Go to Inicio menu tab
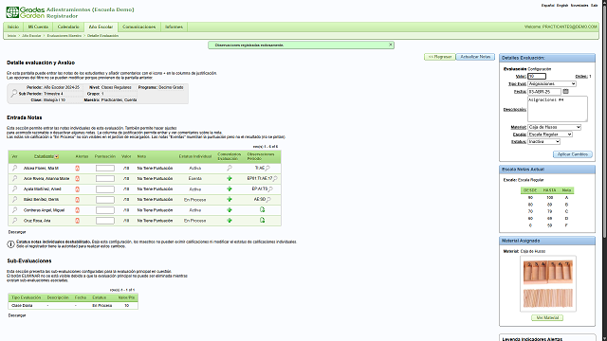The height and width of the screenshot is (341, 607). tap(13, 27)
